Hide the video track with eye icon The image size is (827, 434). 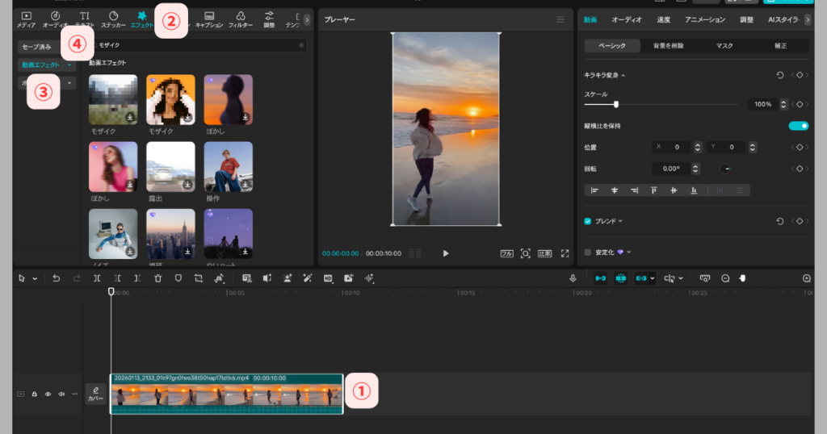click(x=48, y=394)
